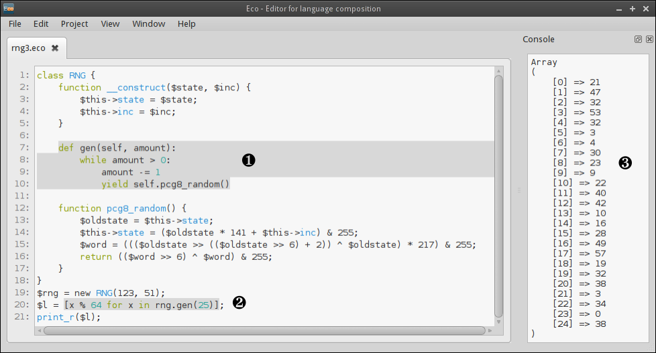This screenshot has width=656, height=353.
Task: Click console entry '[19] => 32'
Action: (x=579, y=274)
